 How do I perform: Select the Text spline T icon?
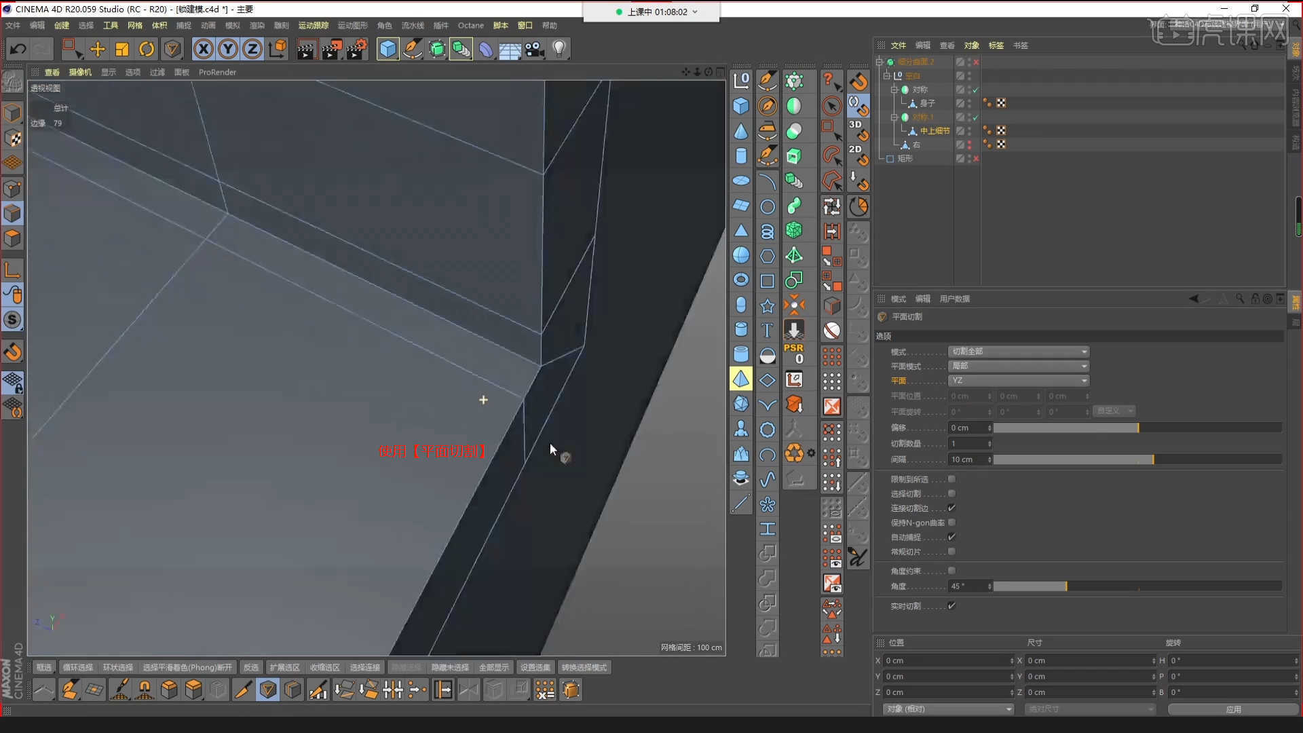click(767, 330)
